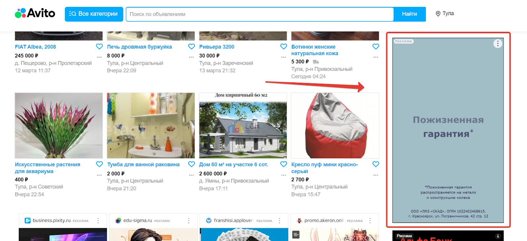Click the info icon on Альфа-Банк ad
Viewport: 527px width, 241px height.
[x=498, y=236]
